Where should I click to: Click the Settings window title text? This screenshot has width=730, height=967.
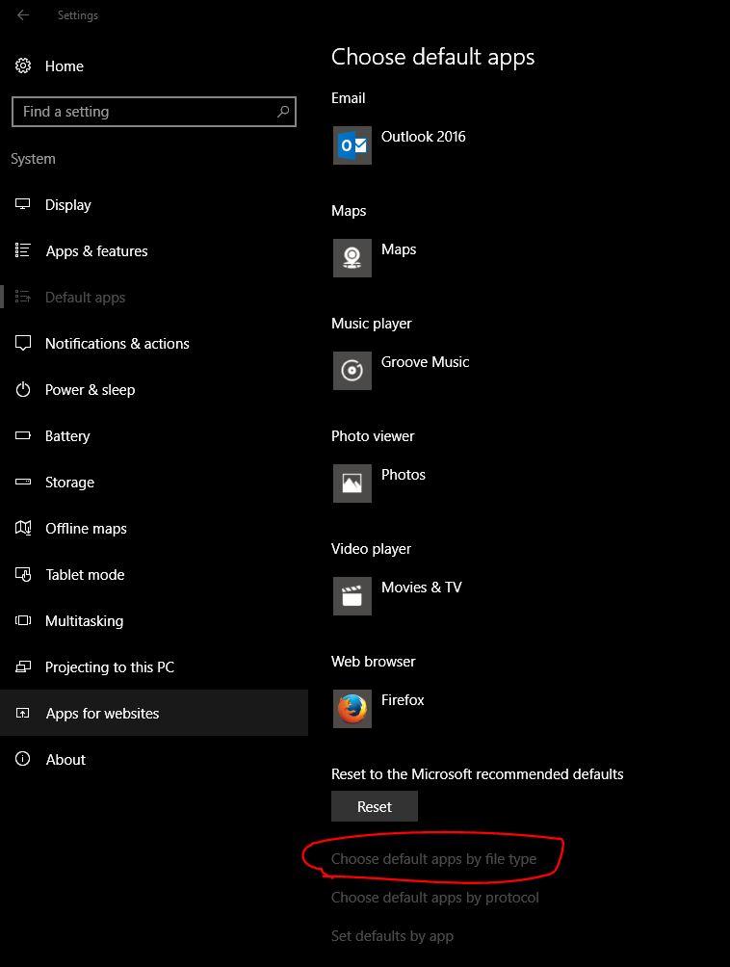coord(78,15)
